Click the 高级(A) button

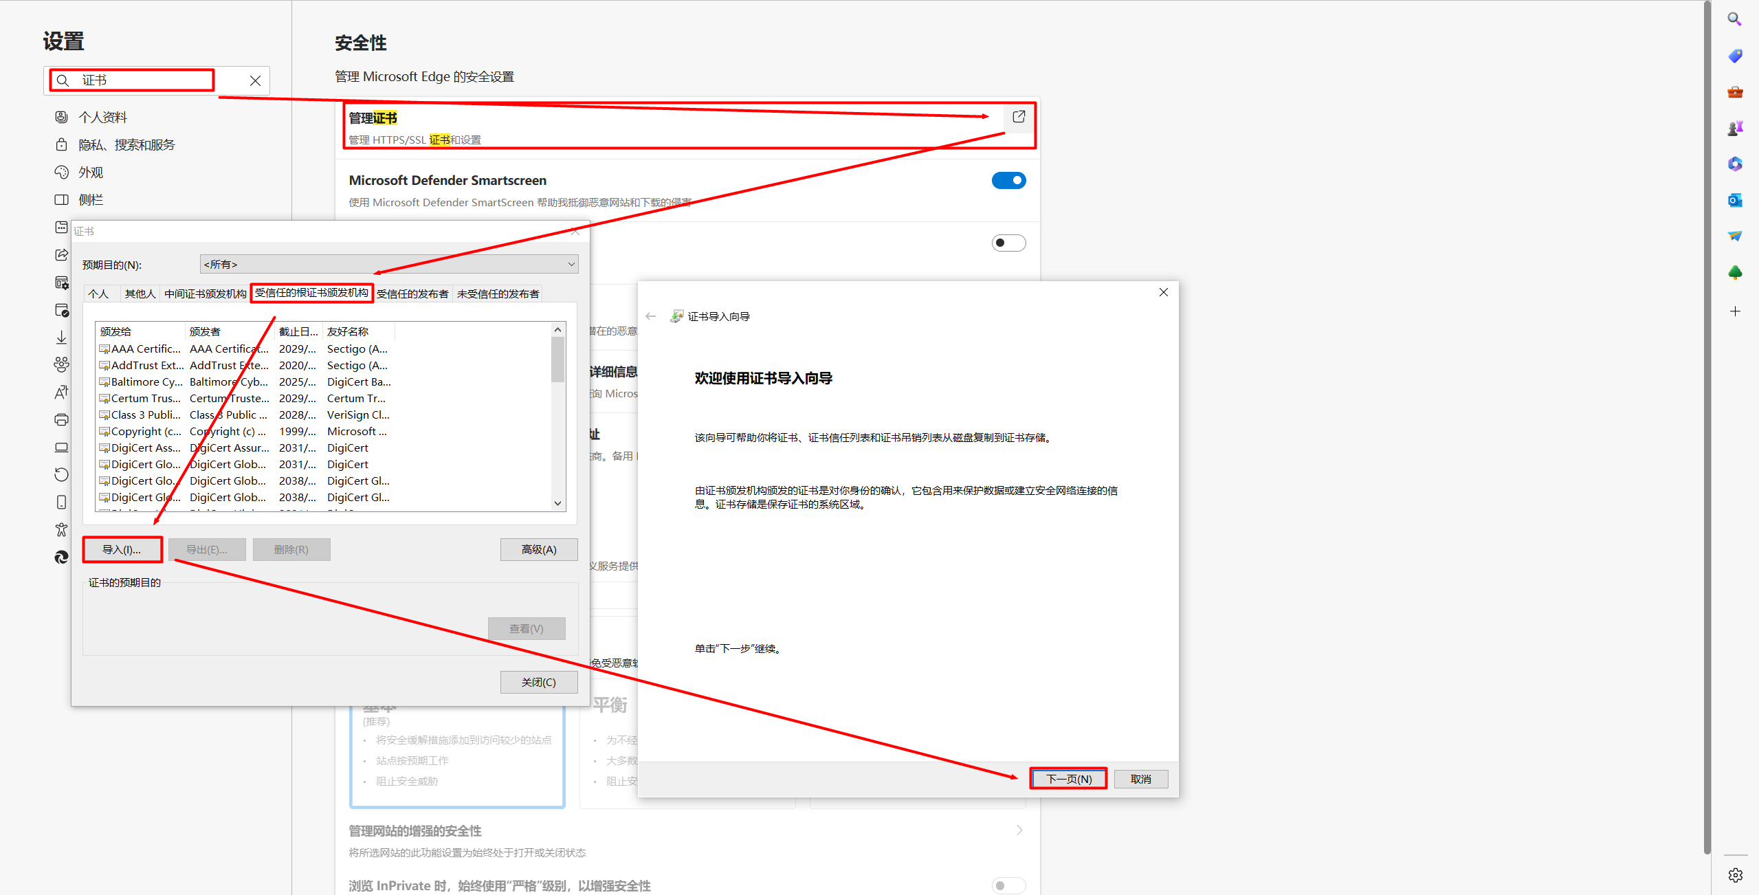[x=539, y=549]
